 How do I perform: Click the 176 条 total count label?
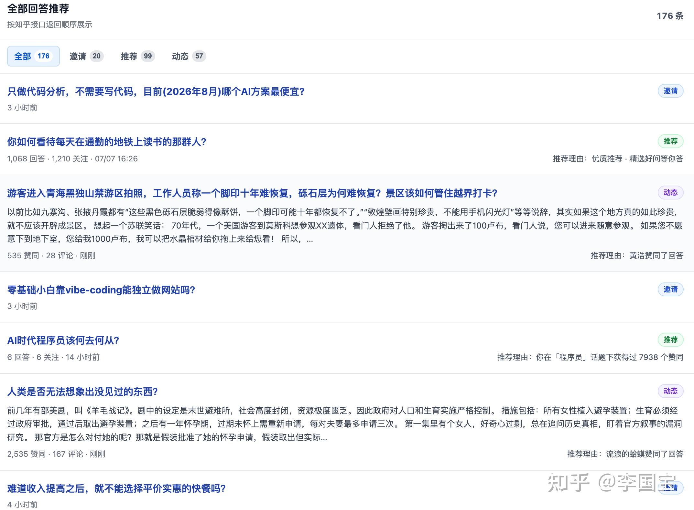click(670, 16)
